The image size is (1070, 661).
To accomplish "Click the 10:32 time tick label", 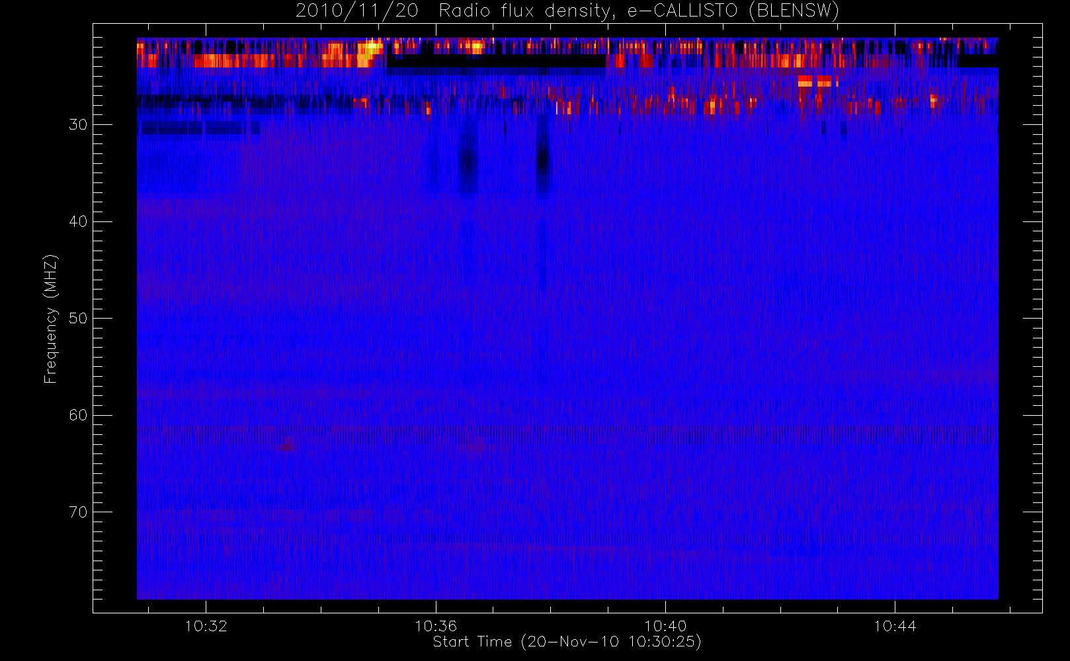I will (206, 626).
